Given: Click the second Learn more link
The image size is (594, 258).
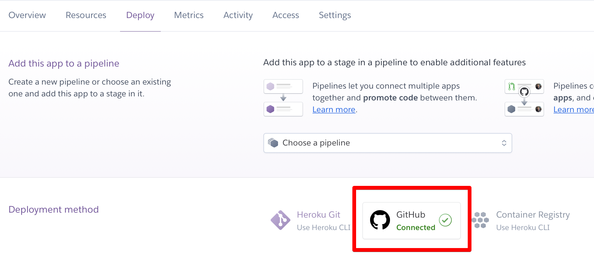Looking at the screenshot, I should 573,110.
